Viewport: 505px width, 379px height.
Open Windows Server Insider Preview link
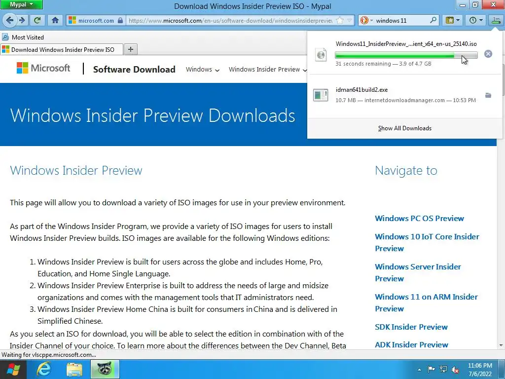[x=418, y=272]
